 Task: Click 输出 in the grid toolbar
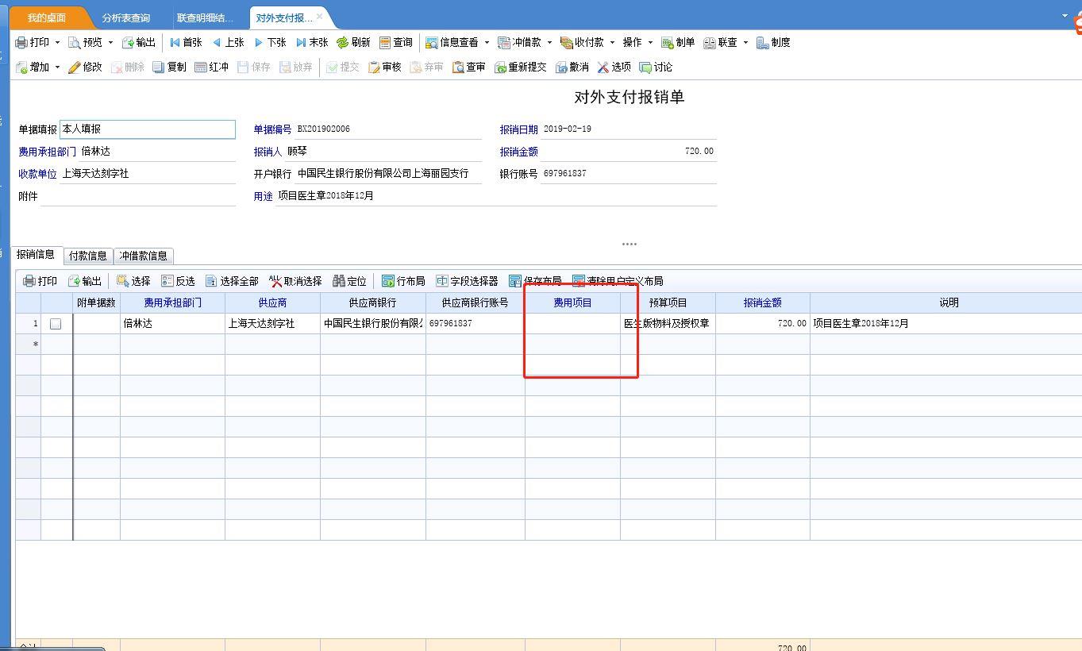(x=85, y=281)
